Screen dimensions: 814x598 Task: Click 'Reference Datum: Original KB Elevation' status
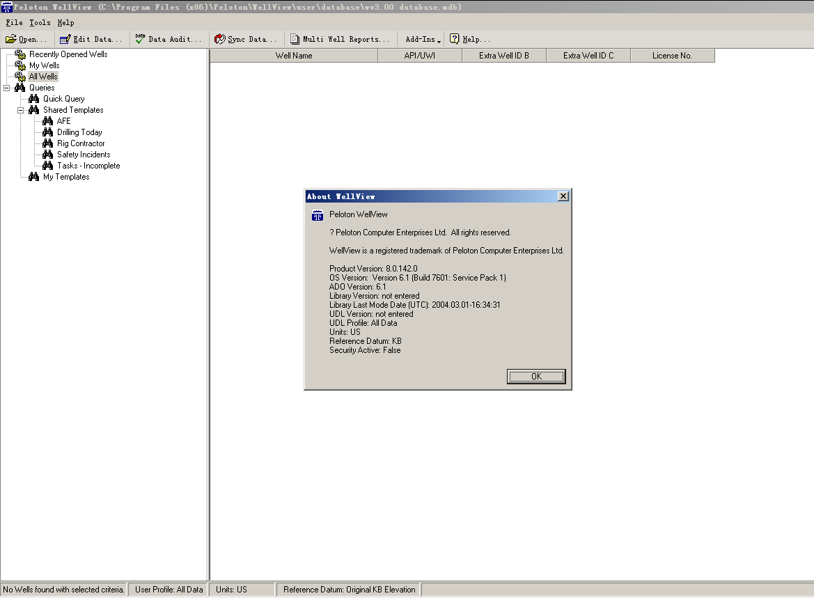coord(349,590)
